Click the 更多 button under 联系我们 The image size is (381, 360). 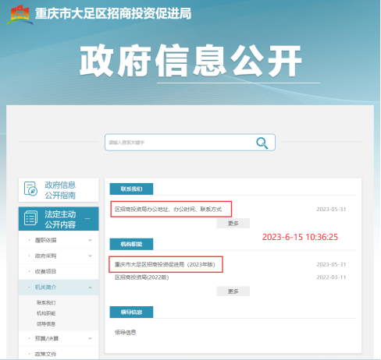[233, 224]
